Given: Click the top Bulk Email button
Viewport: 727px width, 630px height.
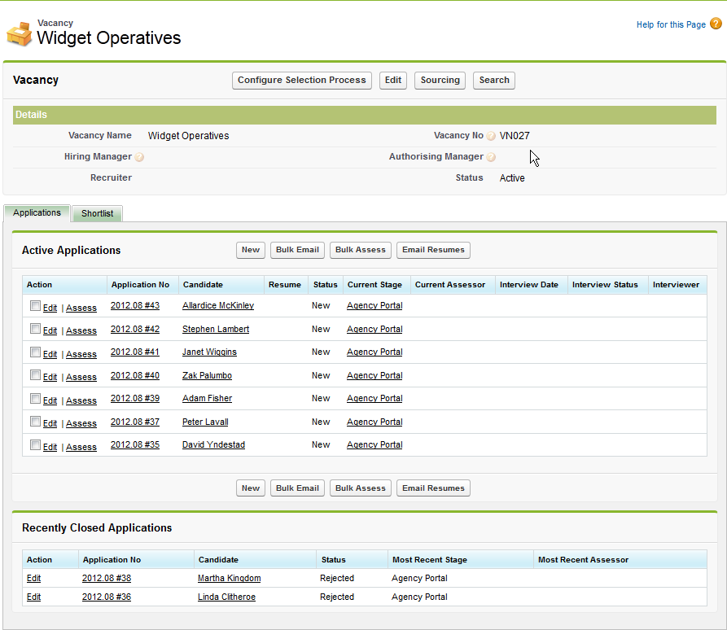Looking at the screenshot, I should coord(297,250).
